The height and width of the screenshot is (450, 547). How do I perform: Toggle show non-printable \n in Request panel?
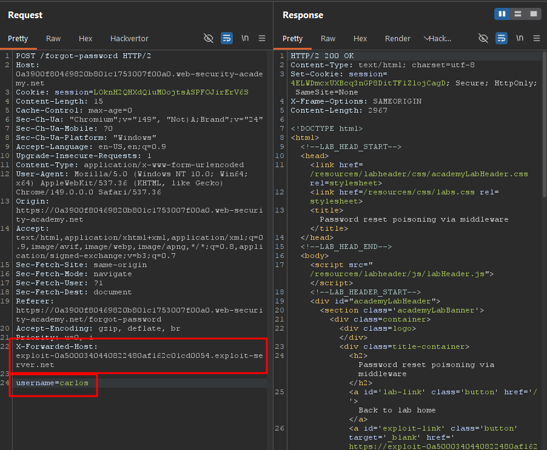coord(245,38)
